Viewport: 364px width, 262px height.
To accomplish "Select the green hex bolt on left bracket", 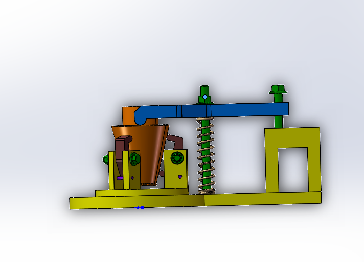I will [x=134, y=159].
